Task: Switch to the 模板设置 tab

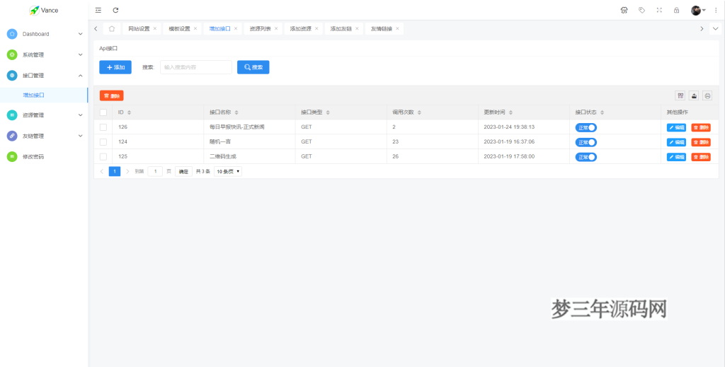Action: [x=179, y=28]
